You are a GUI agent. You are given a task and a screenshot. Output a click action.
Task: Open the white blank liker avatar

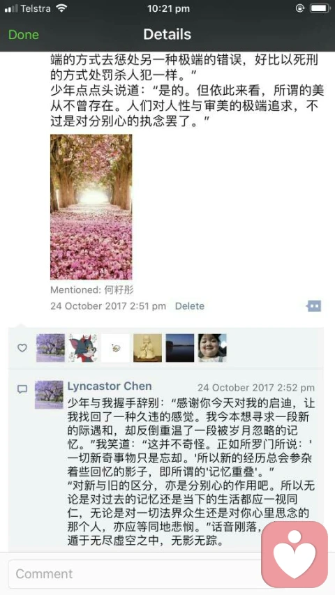pos(115,347)
